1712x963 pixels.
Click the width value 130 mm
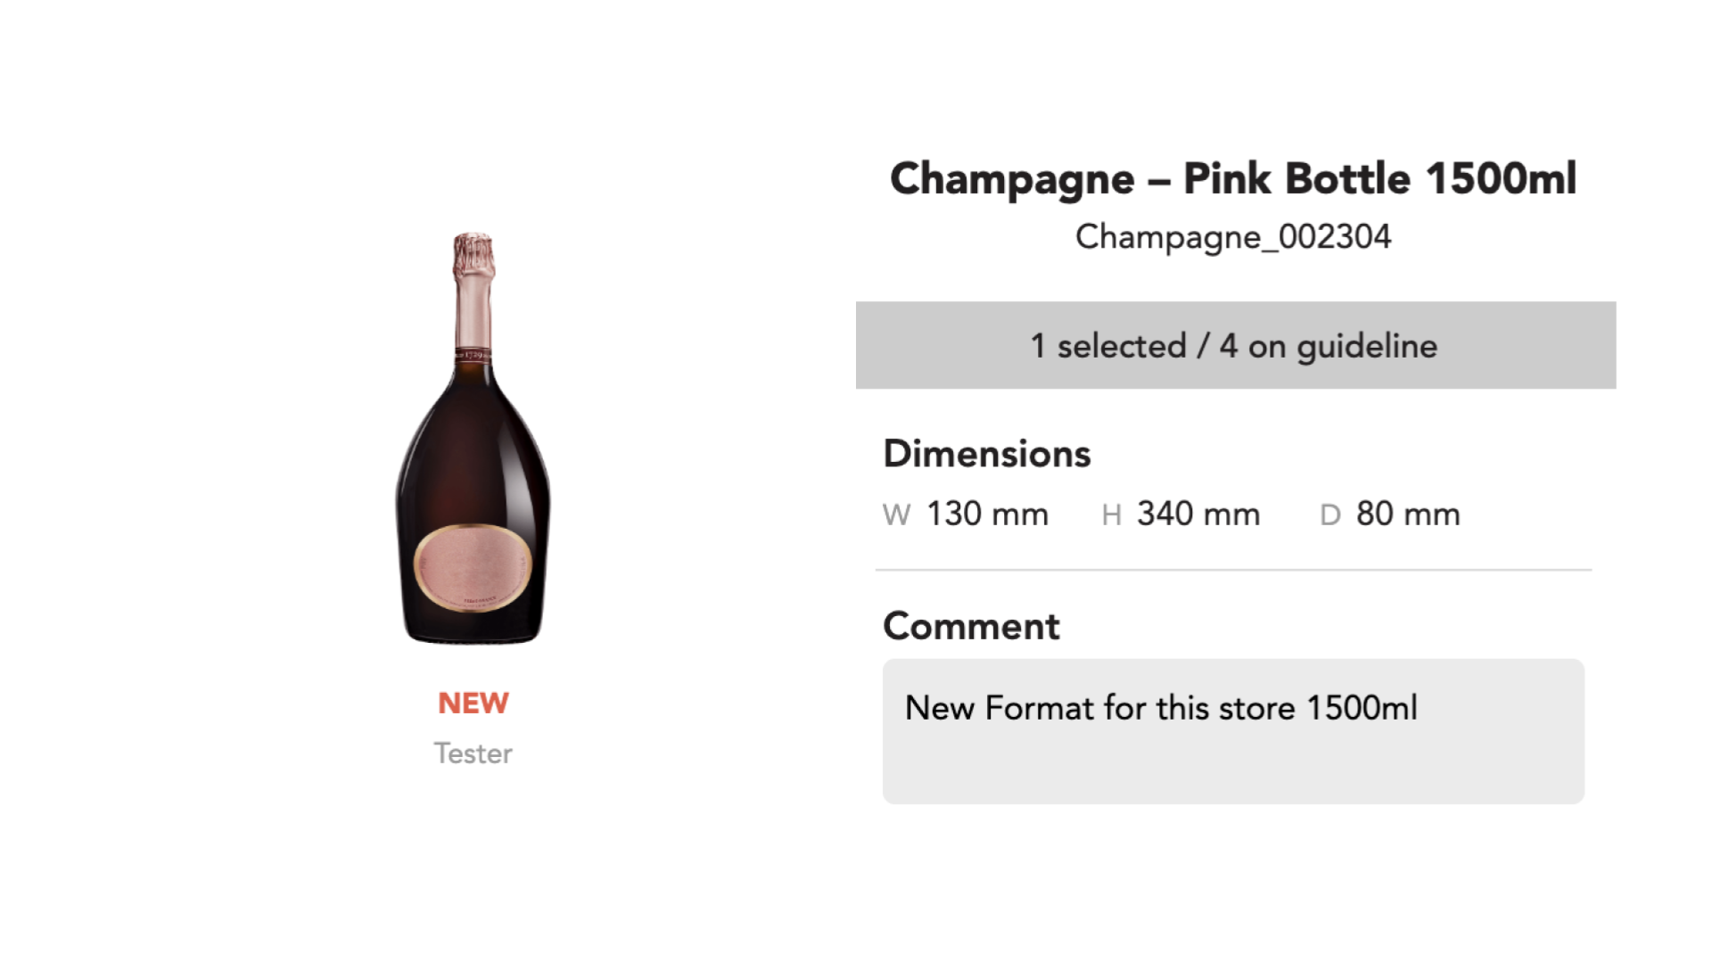coord(987,514)
